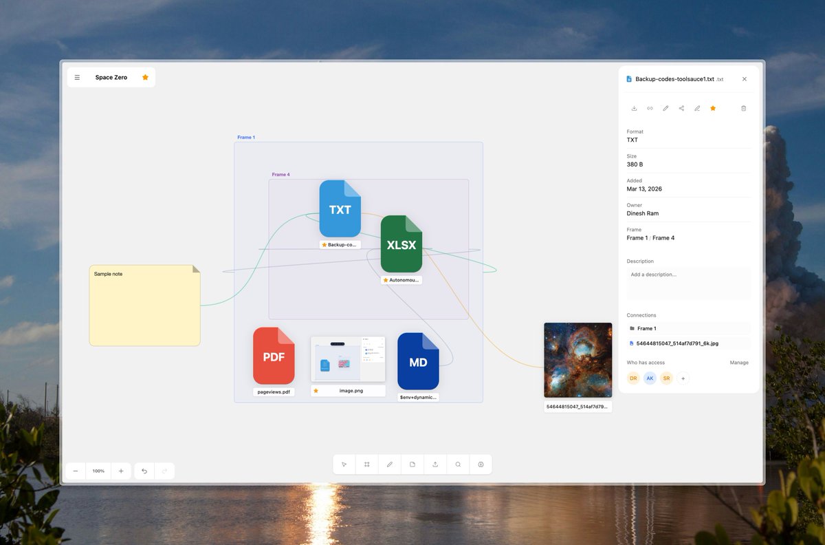Viewport: 825px width, 545px height.
Task: Close the file details panel
Action: 744,79
